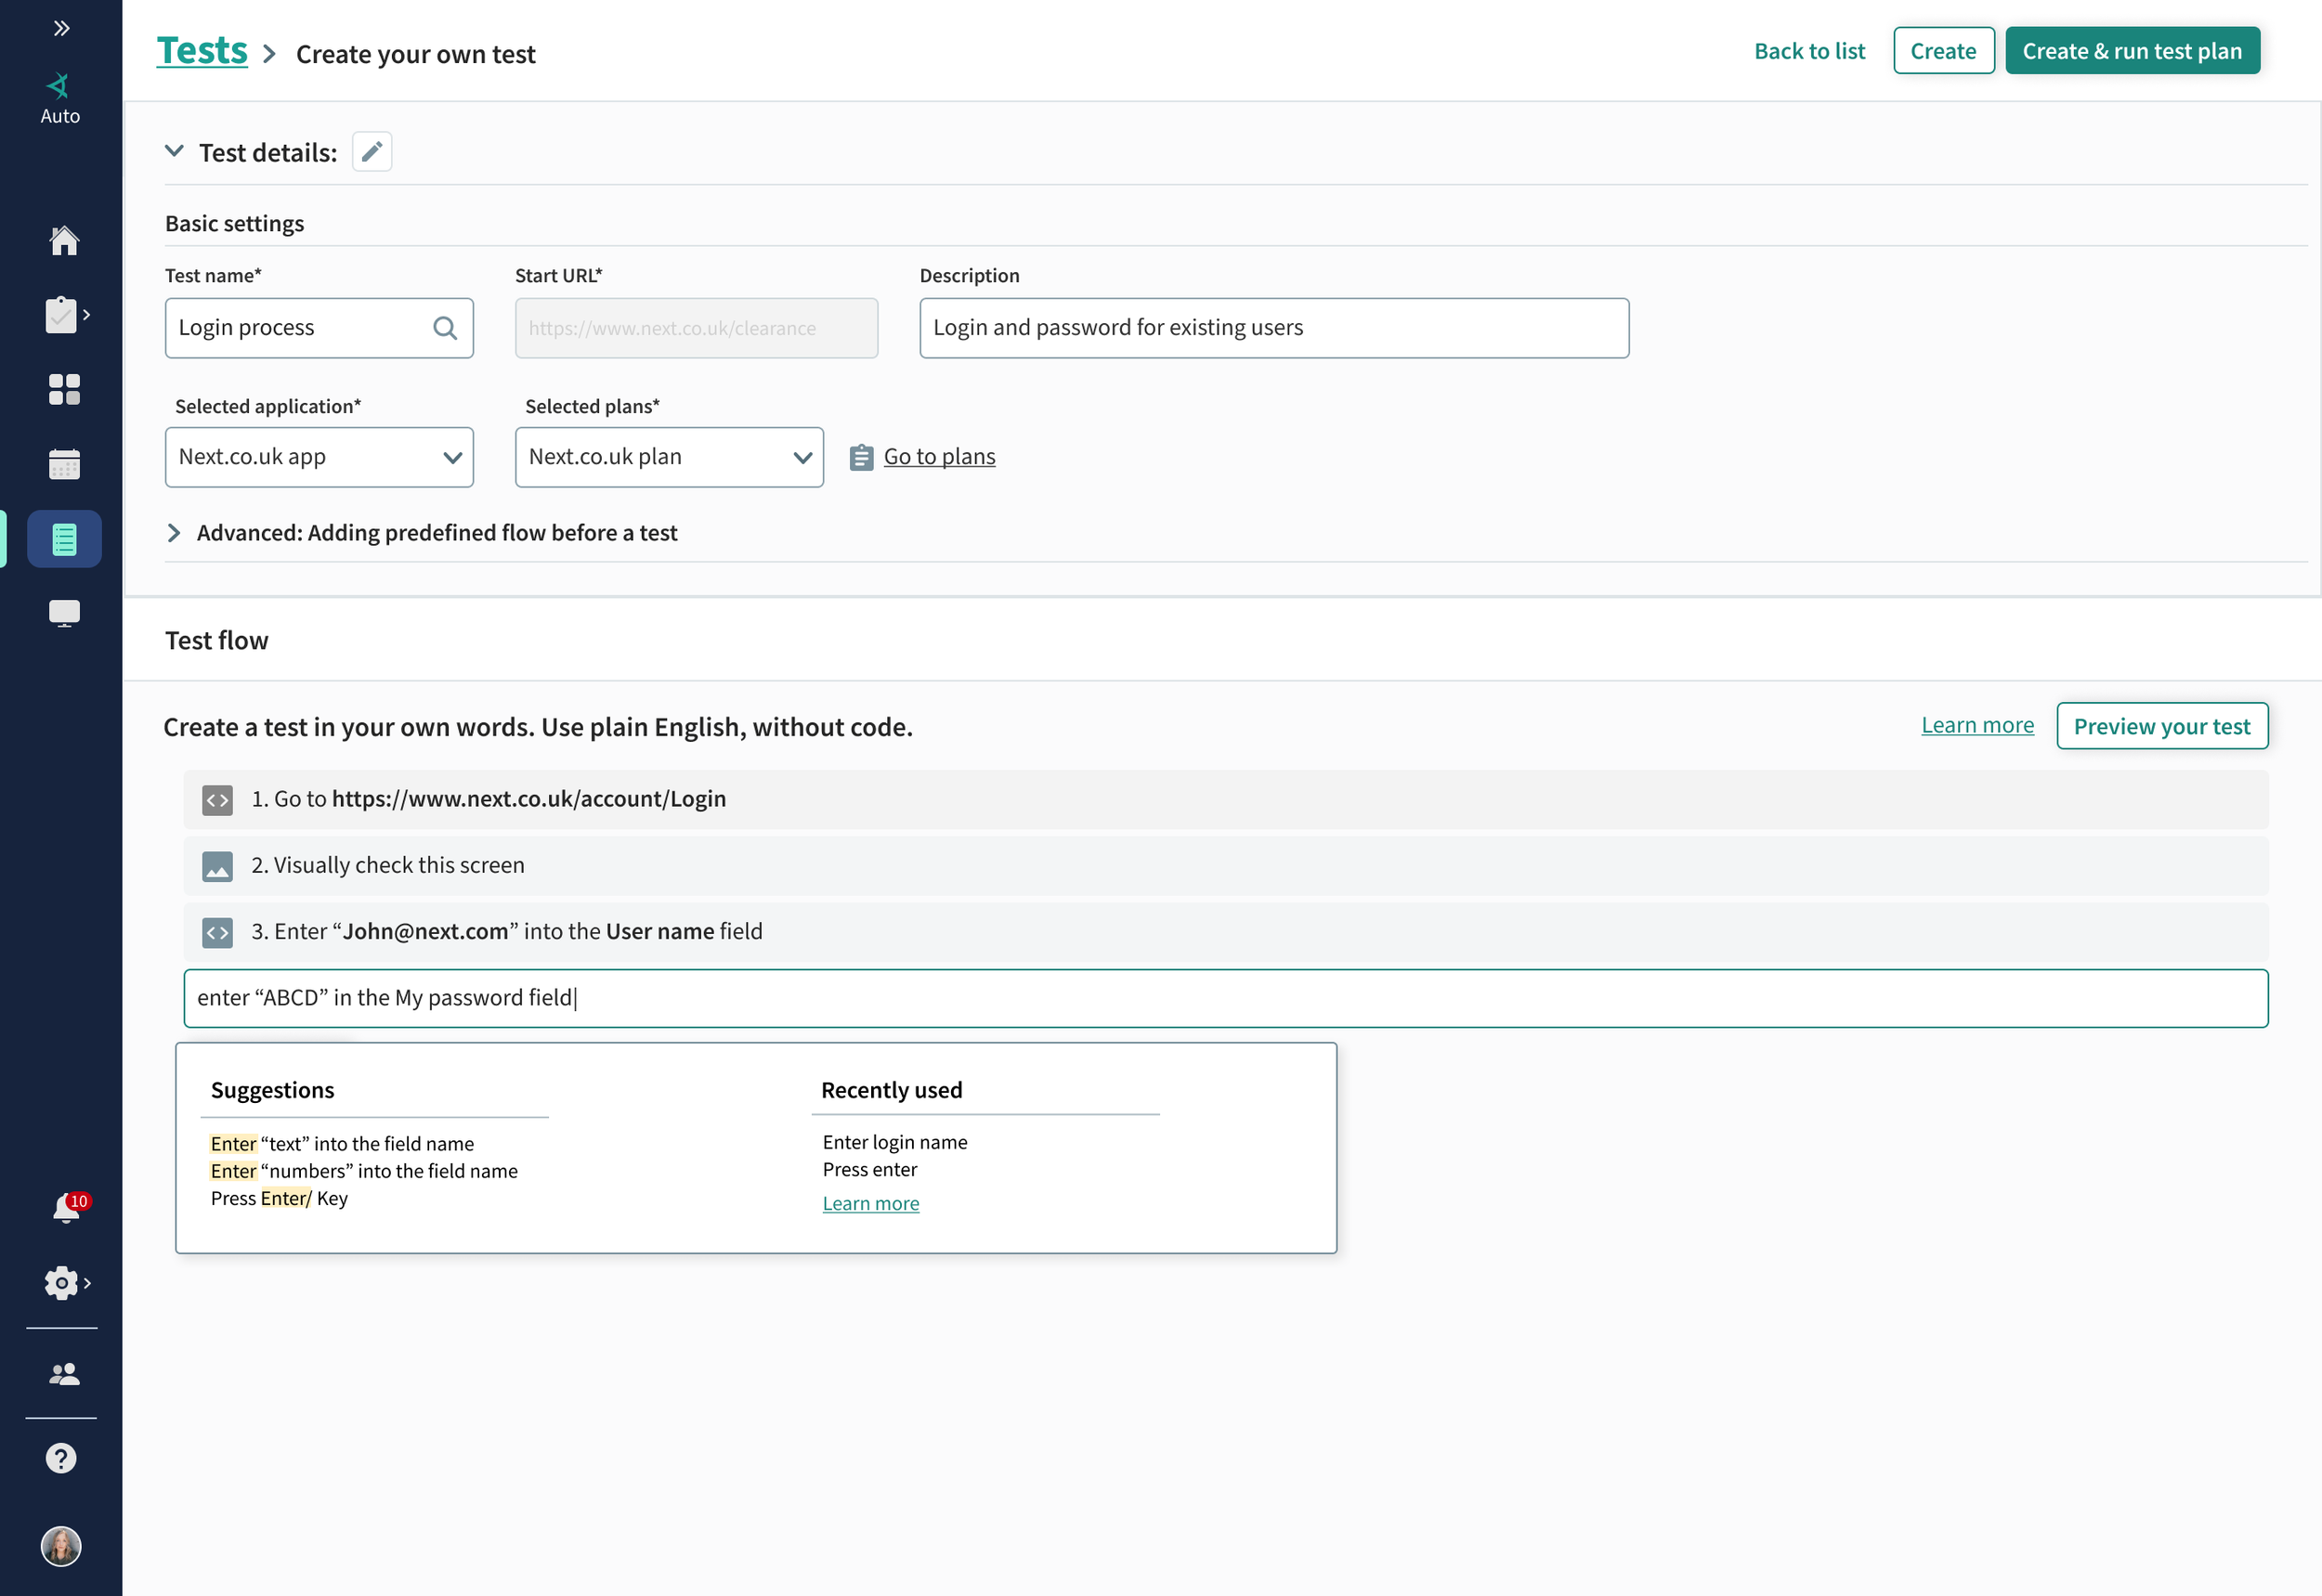Open the clipboard plans icon in sidebar
The image size is (2322, 1596).
[x=62, y=315]
